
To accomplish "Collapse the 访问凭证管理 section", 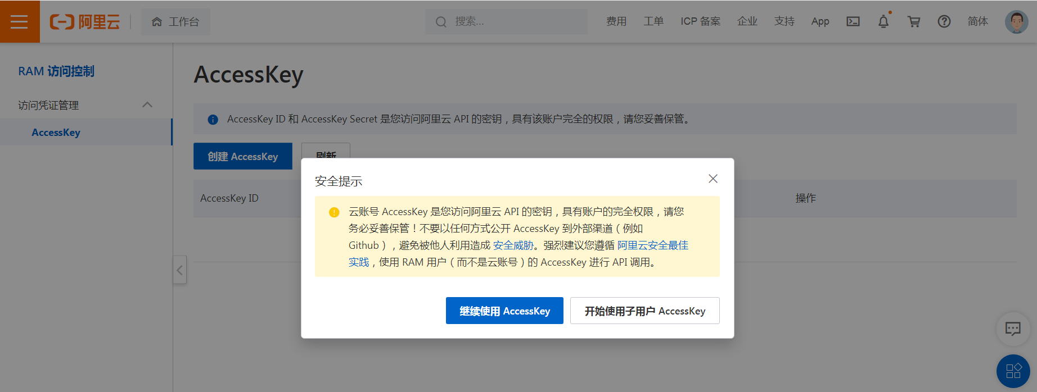I will (x=147, y=105).
